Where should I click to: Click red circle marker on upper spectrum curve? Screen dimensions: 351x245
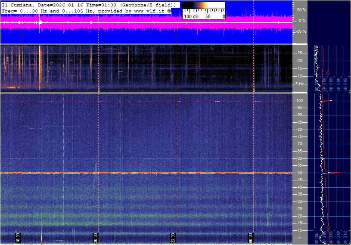click(328, 73)
